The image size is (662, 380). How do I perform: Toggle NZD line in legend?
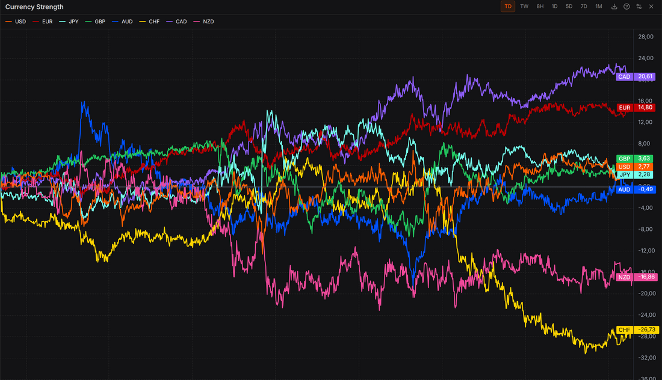(203, 22)
